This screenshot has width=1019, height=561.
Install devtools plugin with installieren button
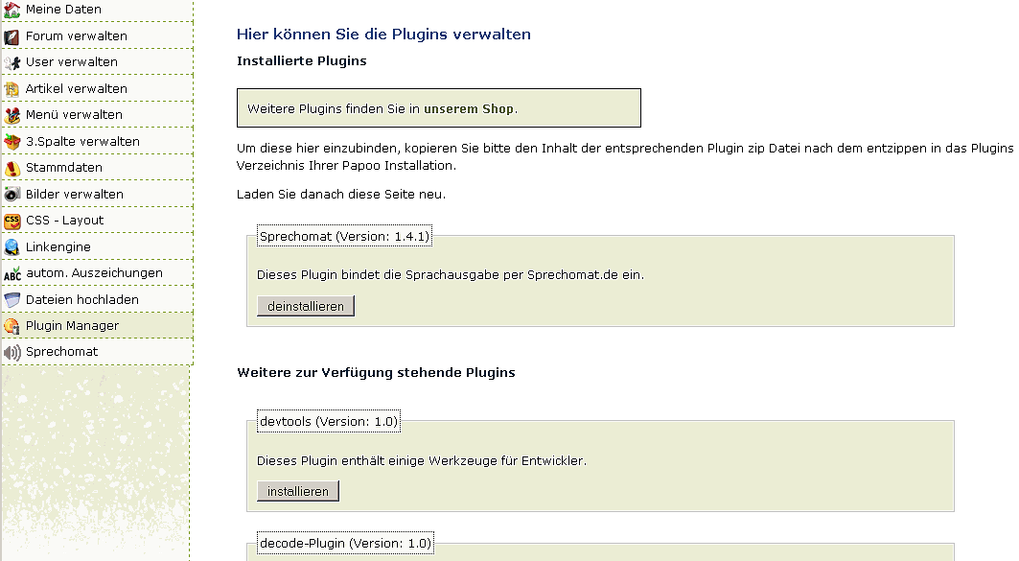297,491
